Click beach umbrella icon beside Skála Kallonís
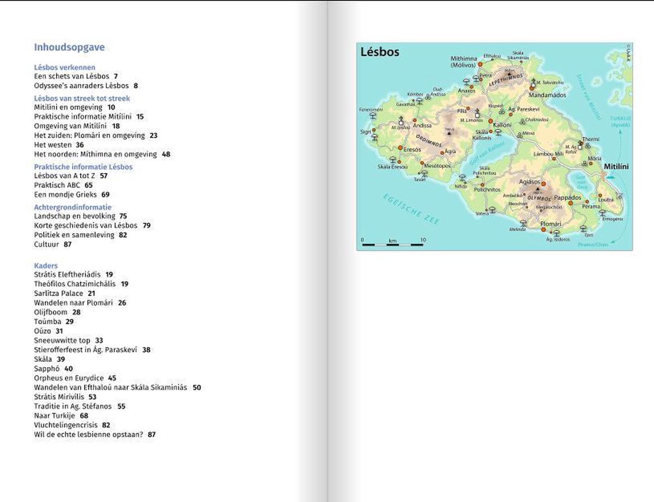This screenshot has width=654, height=502. pyautogui.click(x=498, y=132)
